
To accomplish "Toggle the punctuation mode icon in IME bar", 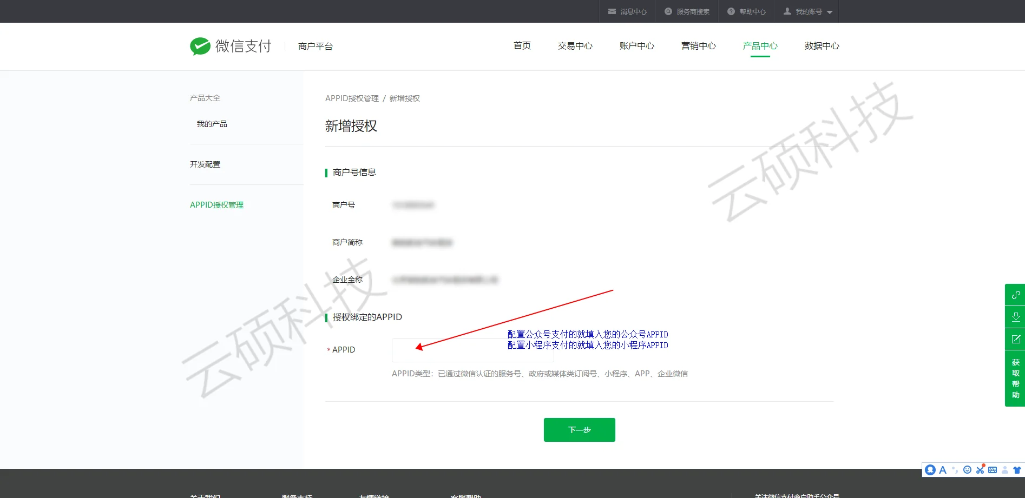I will point(955,470).
